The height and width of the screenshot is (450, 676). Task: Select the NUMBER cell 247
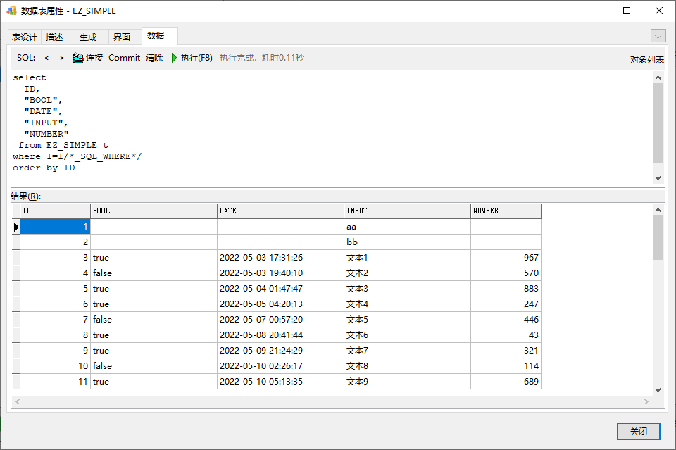506,304
